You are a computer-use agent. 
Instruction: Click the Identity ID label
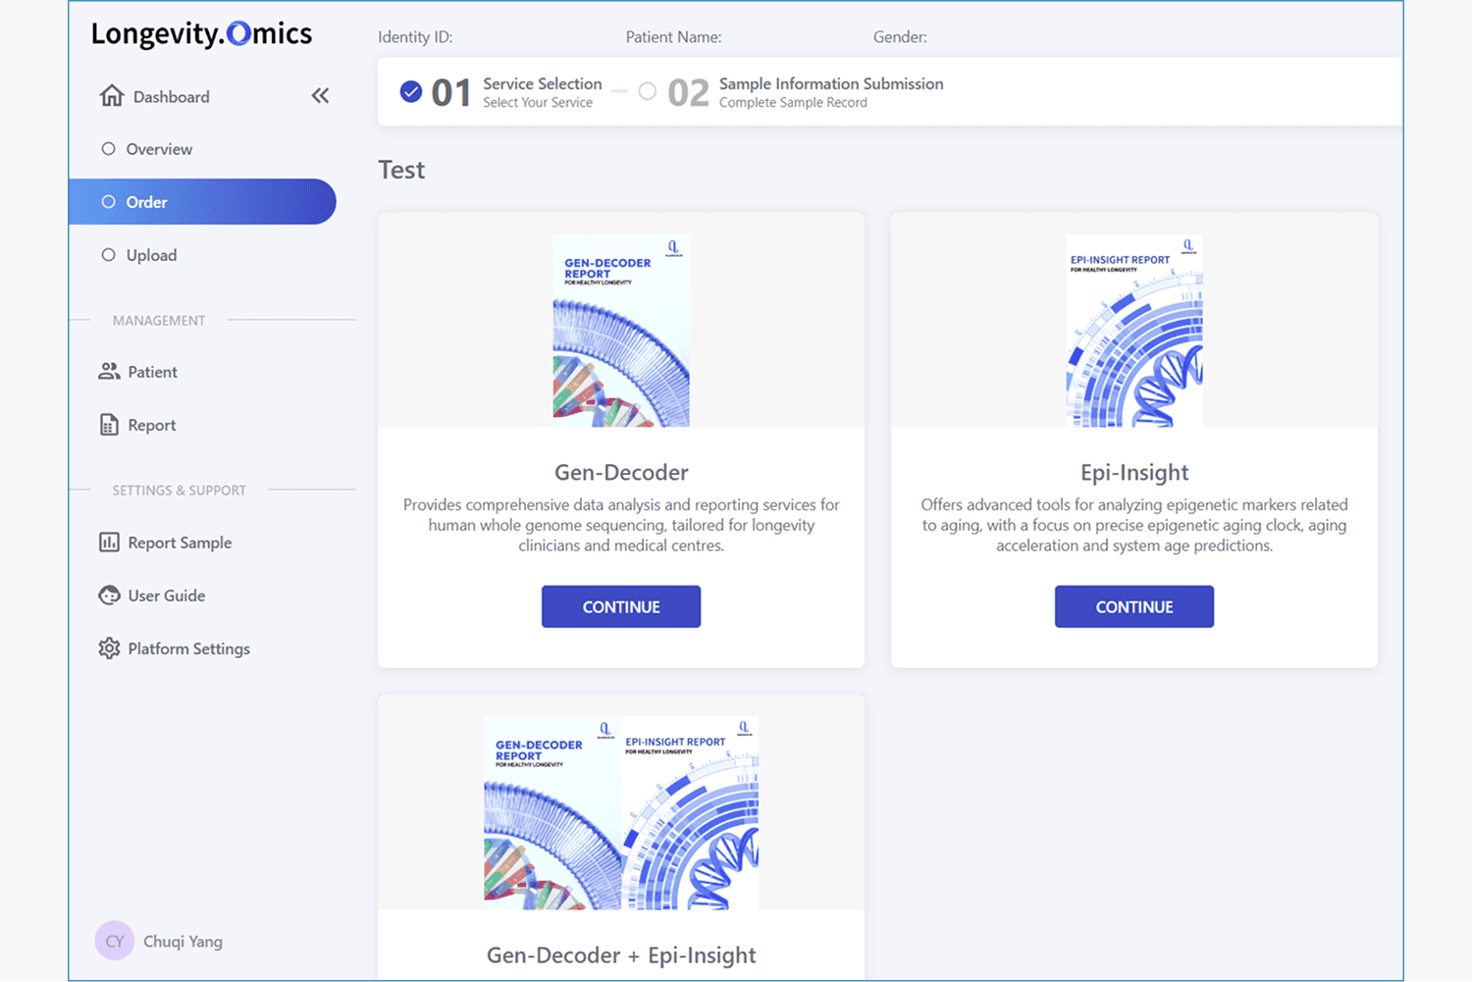(415, 37)
